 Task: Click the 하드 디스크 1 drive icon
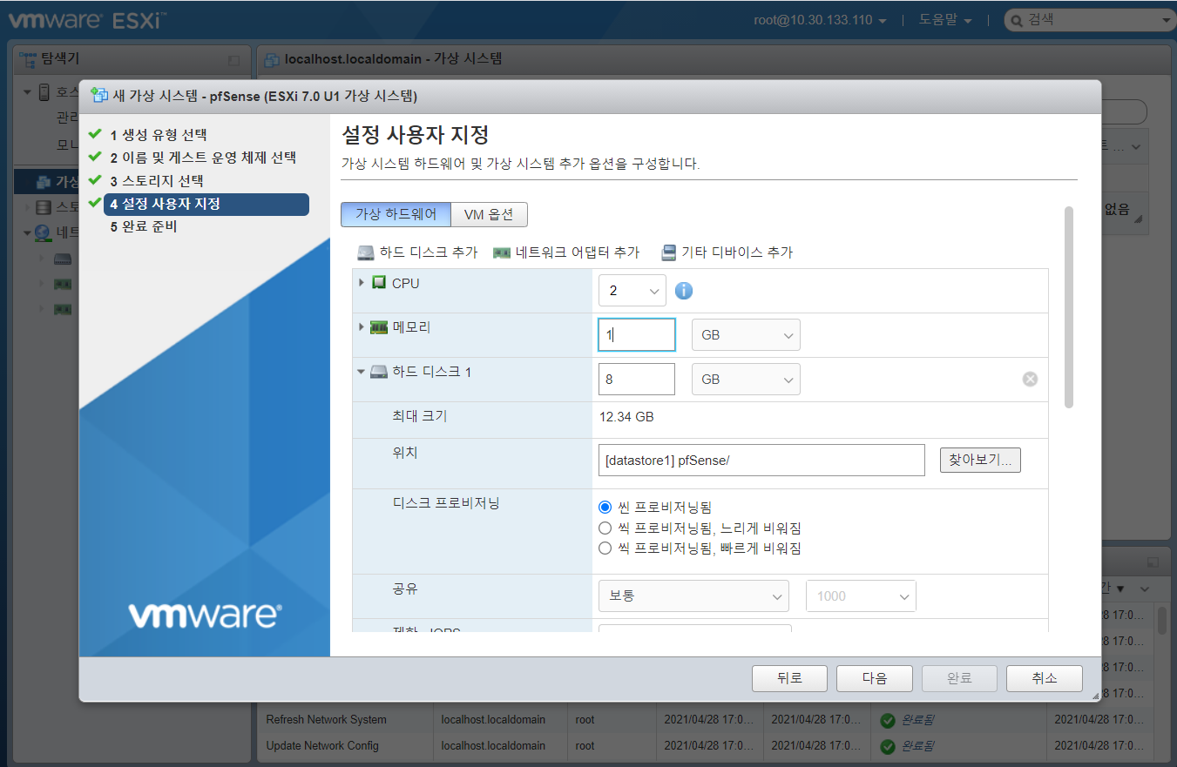pos(378,372)
